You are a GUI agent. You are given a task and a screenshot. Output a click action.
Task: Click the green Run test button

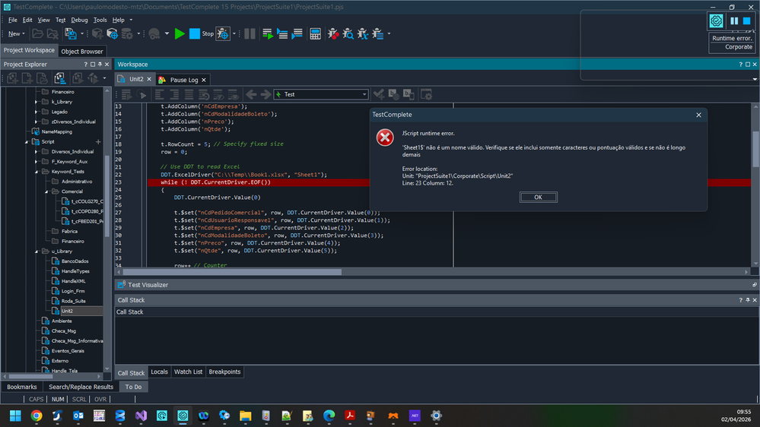(180, 33)
